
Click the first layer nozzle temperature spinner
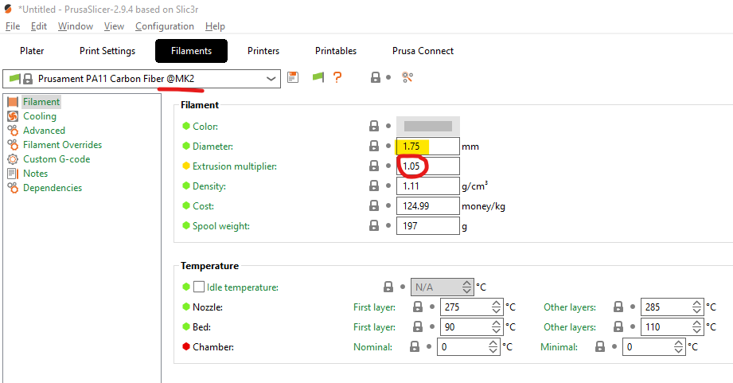pyautogui.click(x=497, y=307)
